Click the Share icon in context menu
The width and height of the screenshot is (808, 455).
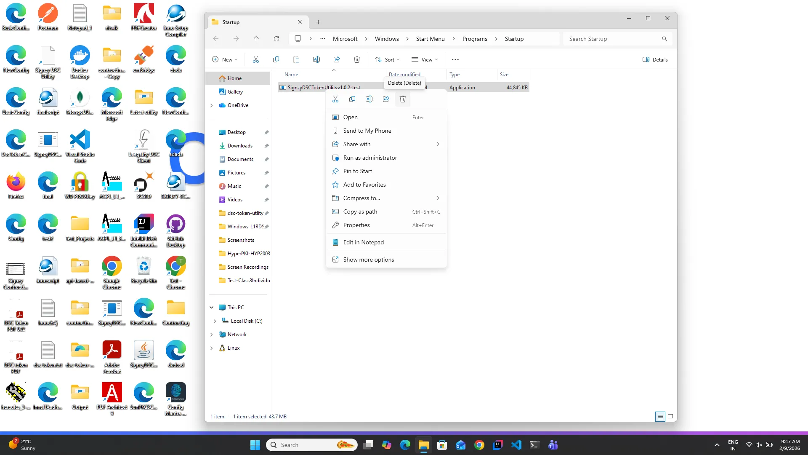coord(386,99)
